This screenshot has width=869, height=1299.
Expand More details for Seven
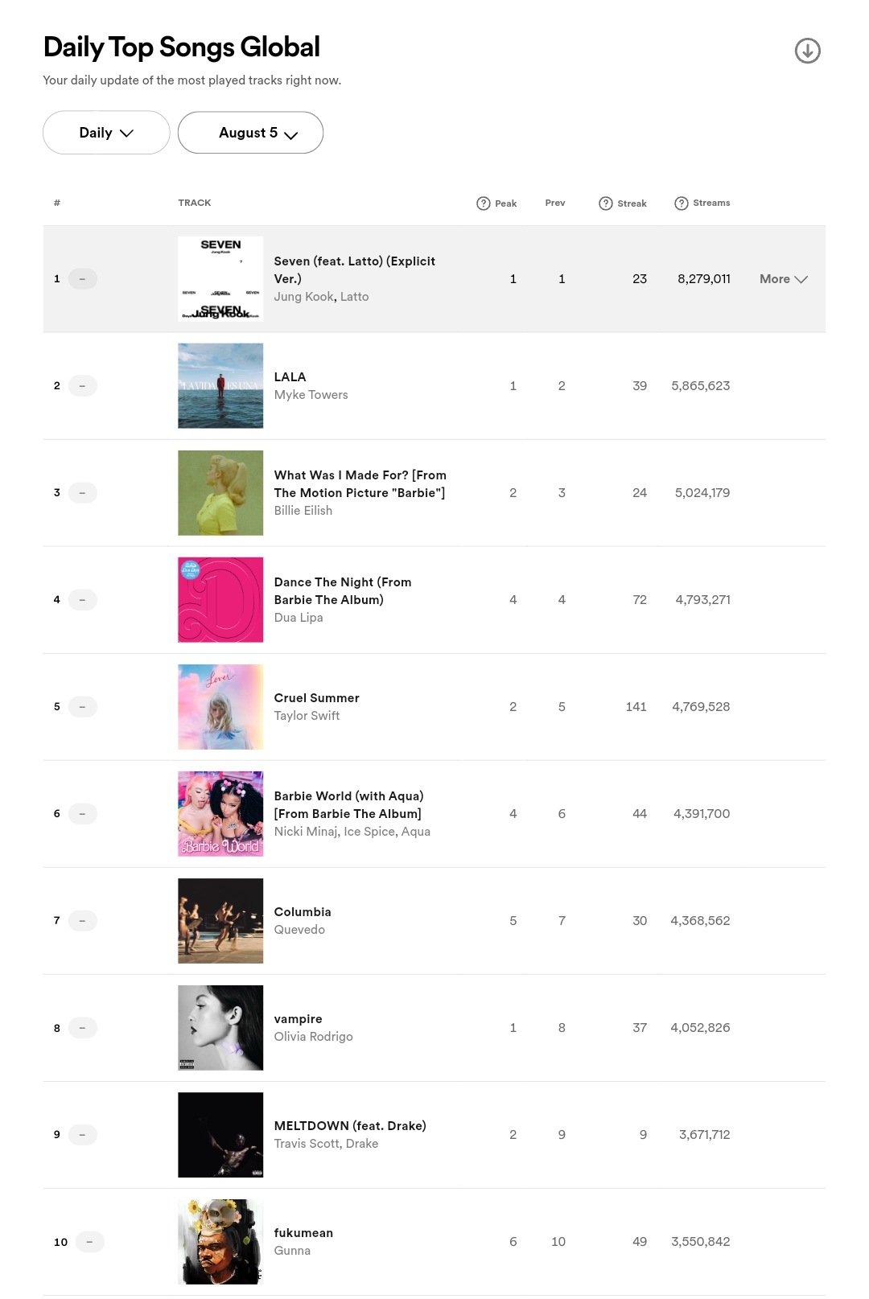pos(783,279)
